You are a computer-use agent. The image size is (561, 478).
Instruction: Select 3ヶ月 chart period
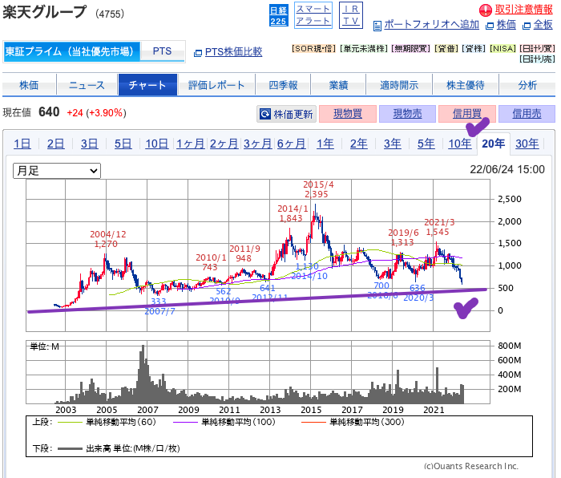(257, 144)
